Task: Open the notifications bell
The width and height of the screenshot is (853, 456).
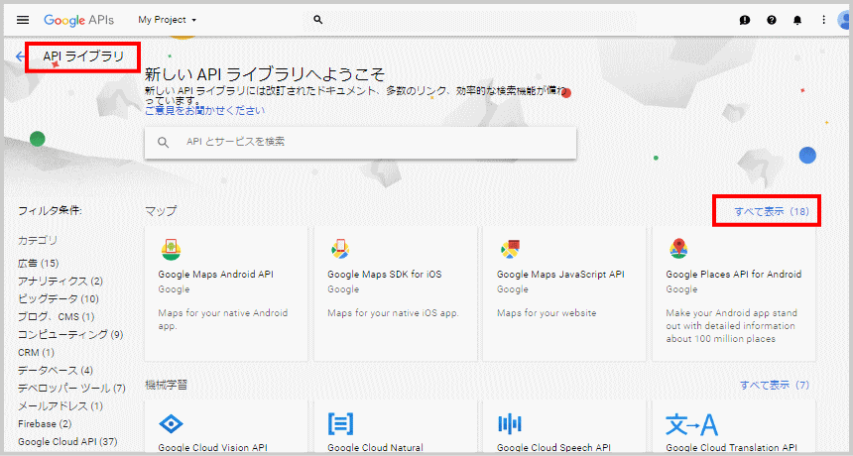Action: point(797,20)
